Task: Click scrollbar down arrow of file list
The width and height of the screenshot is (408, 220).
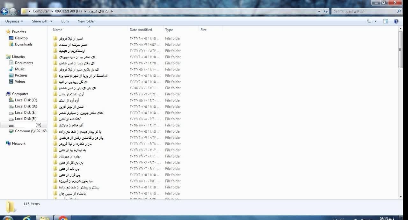Action: [401, 197]
